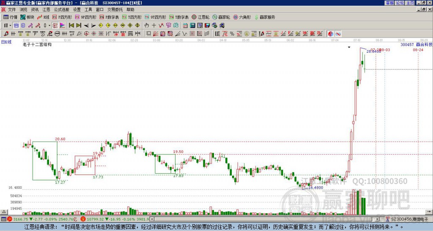Toggle the 权 adjustment button
Screen dimensions: 433x231
point(55,25)
